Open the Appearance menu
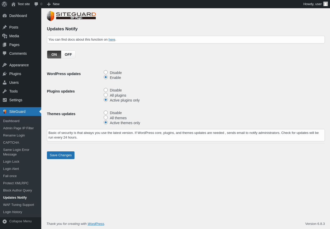 coord(21,65)
